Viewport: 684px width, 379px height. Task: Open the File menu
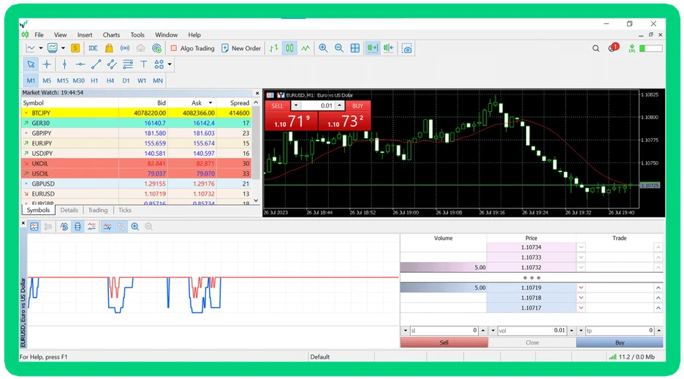point(39,35)
